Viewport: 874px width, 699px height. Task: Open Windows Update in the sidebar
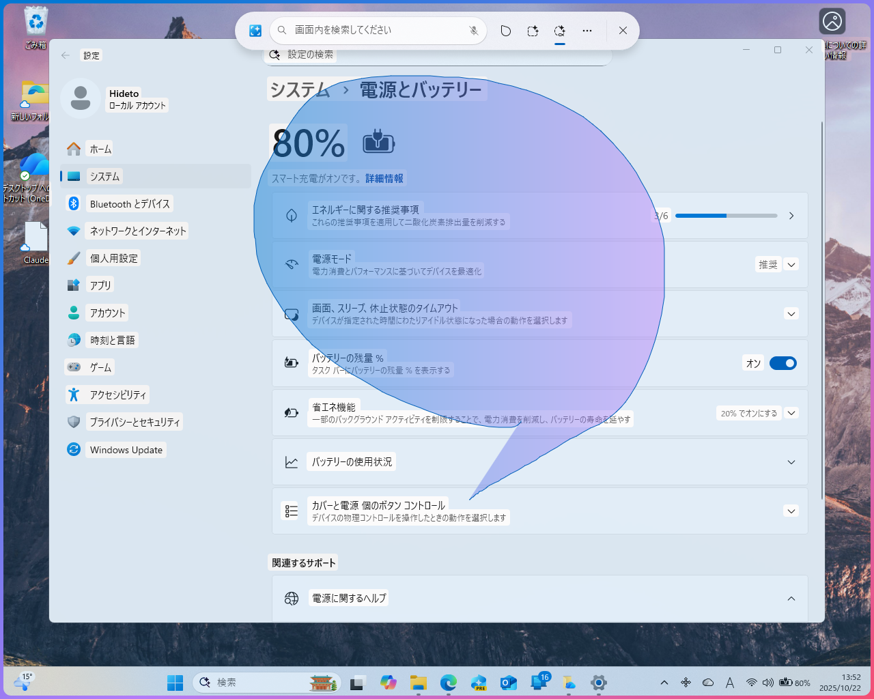(x=156, y=449)
